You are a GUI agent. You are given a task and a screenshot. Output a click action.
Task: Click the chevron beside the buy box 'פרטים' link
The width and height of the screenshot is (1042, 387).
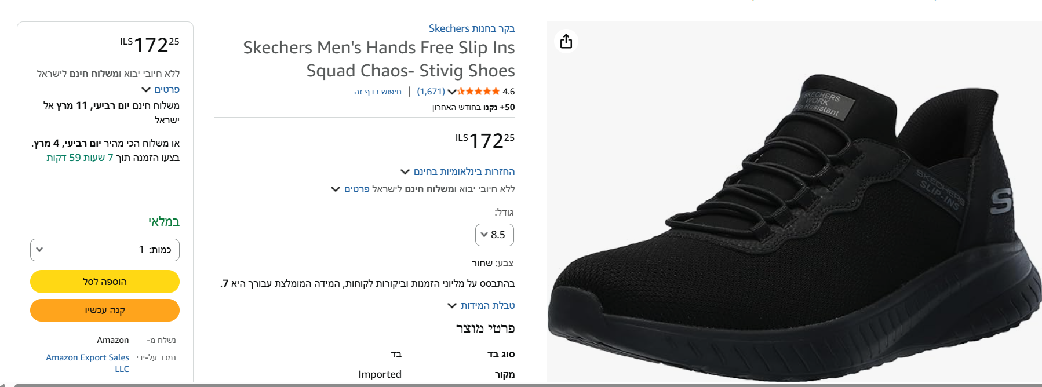coord(146,89)
